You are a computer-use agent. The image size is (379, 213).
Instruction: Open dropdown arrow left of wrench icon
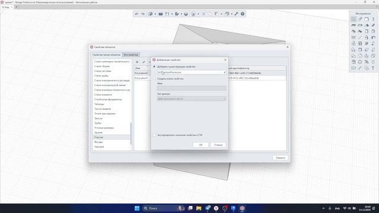click(x=232, y=14)
